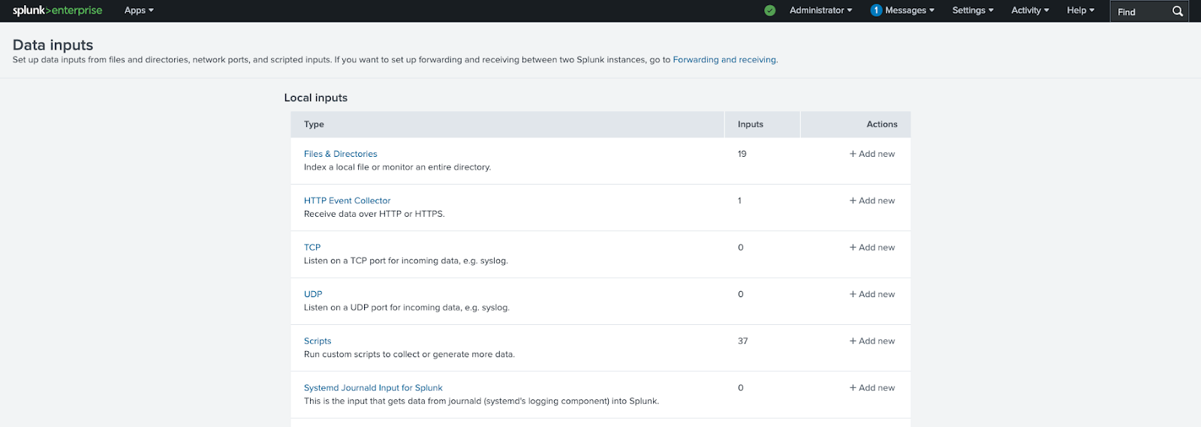Open the Activity menu

pos(1030,11)
